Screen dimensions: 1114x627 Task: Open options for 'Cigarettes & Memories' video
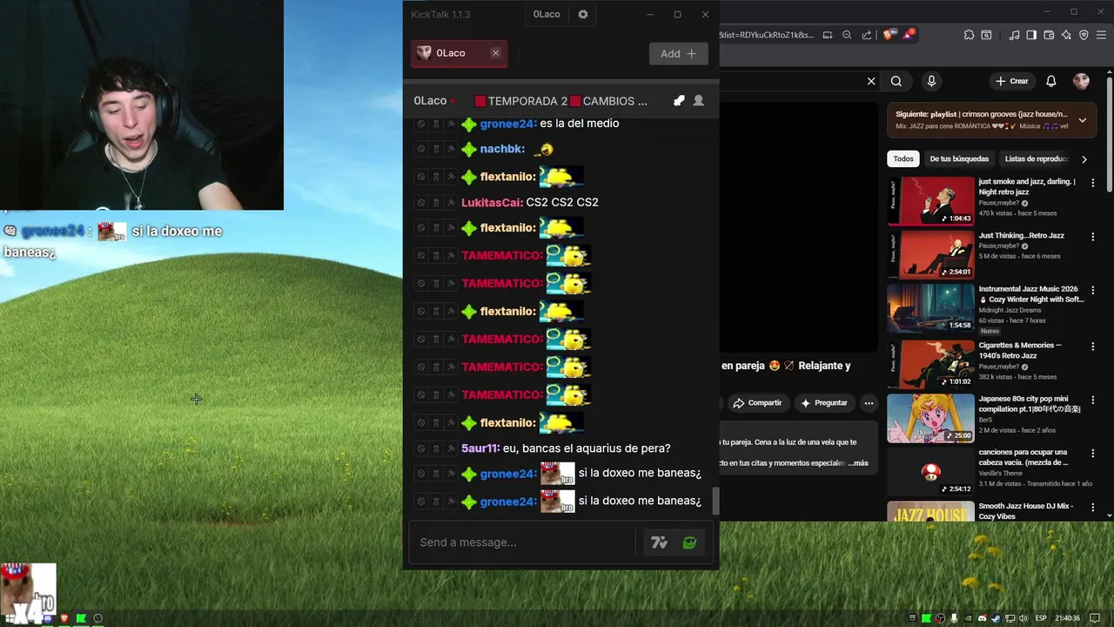coord(1093,347)
